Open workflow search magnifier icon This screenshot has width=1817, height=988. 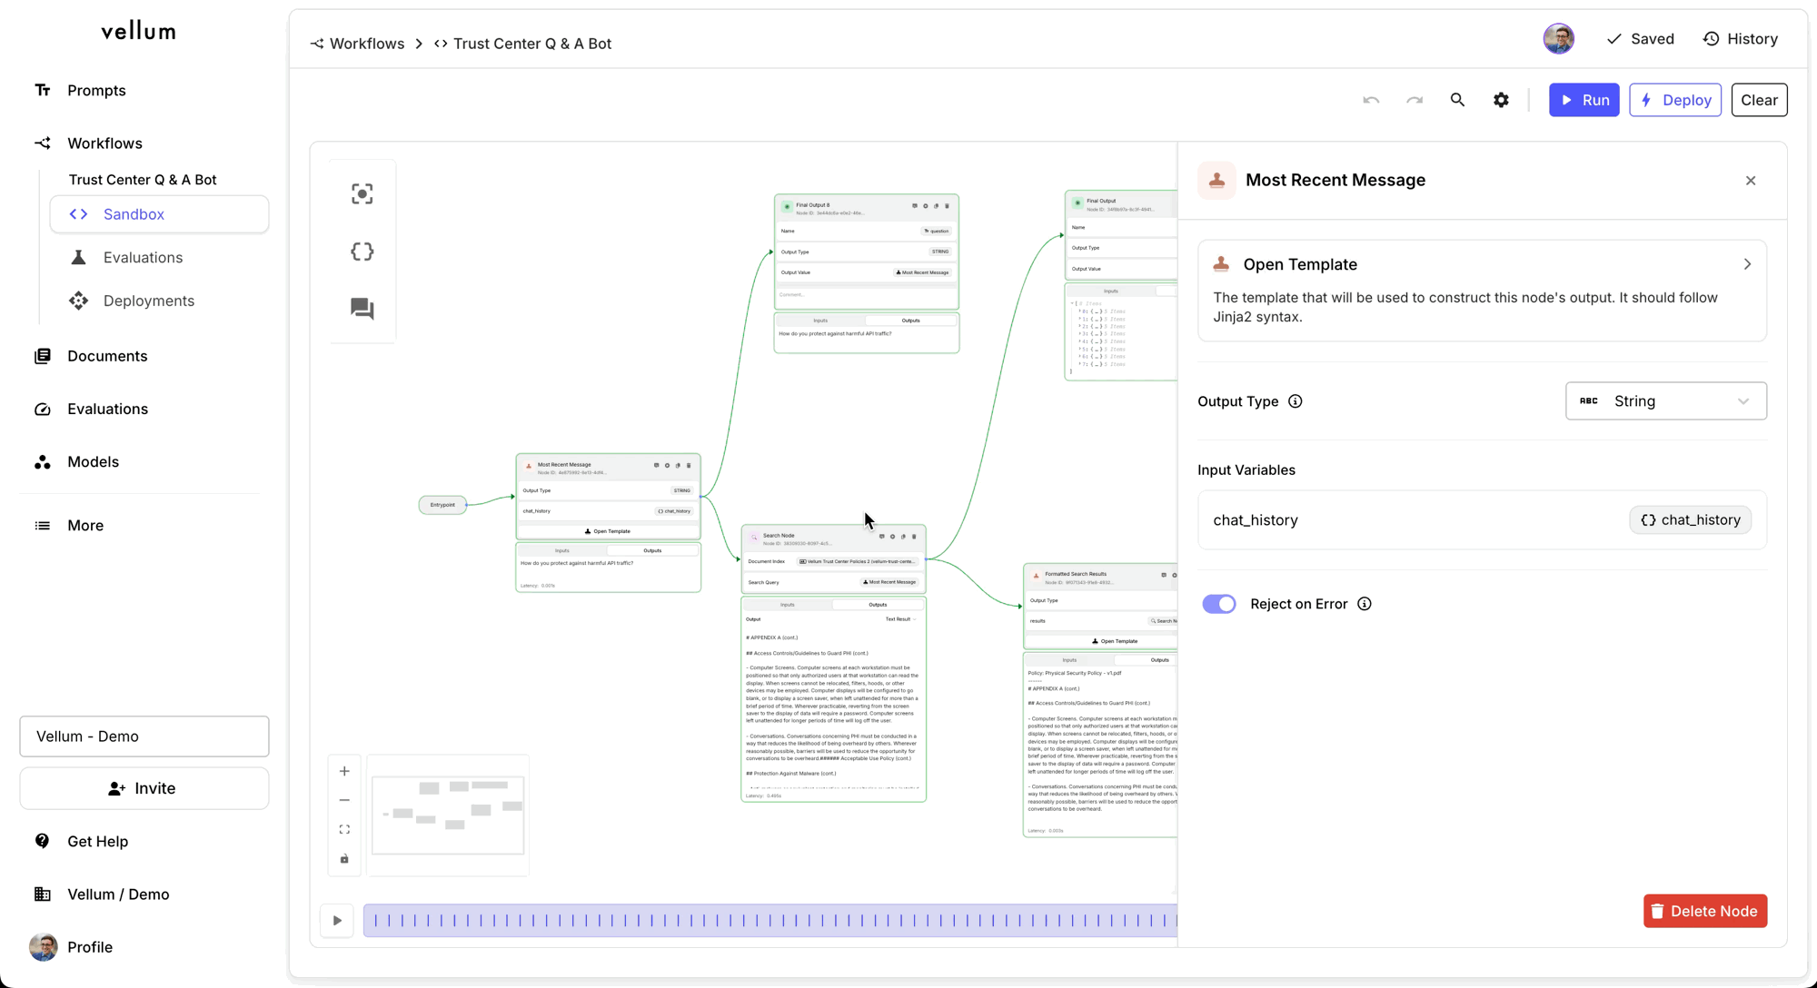point(1457,100)
